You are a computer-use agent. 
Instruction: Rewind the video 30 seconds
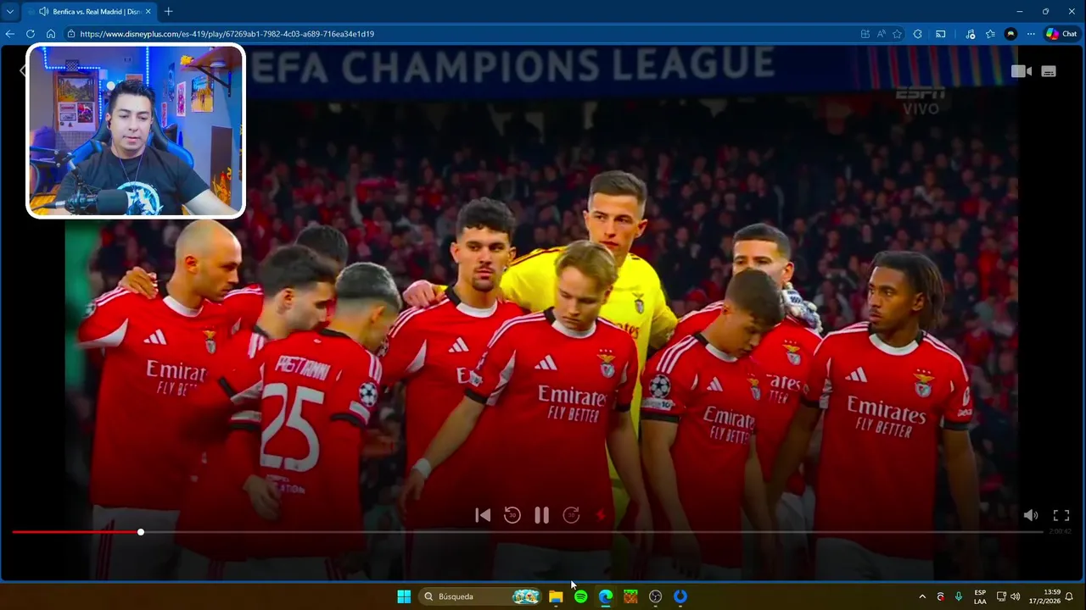(x=512, y=515)
